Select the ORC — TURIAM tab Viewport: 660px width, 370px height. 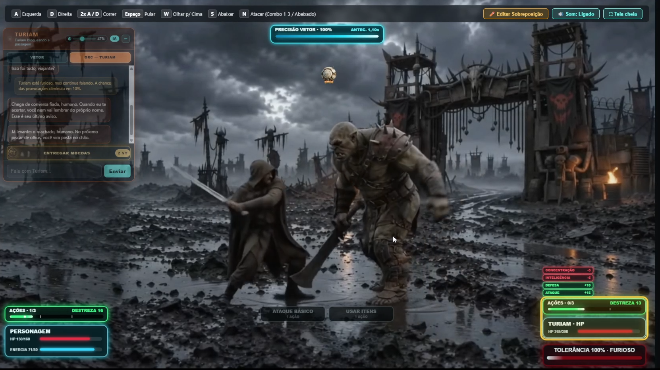click(x=100, y=58)
